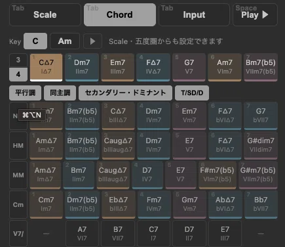The image size is (285, 247).
Task: Select FΔ7 bVIΔ7 in the HM row
Action: [x=225, y=145]
